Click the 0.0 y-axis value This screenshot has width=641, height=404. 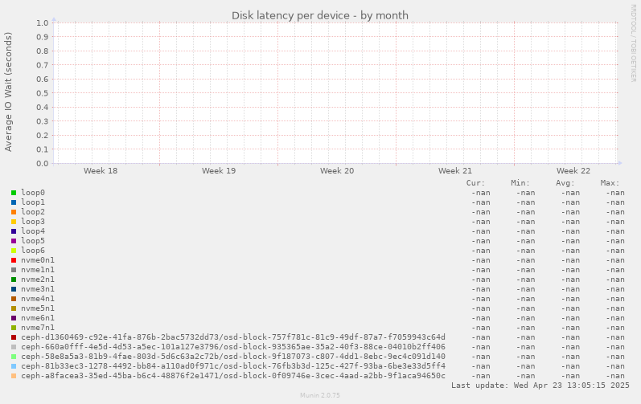pos(43,164)
